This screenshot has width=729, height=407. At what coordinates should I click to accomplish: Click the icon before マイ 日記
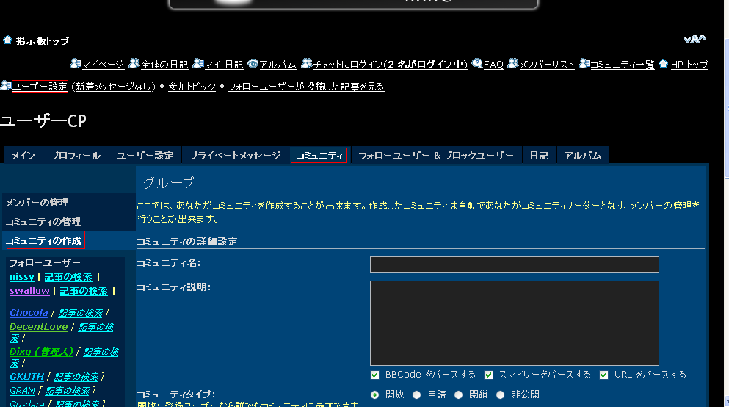click(198, 63)
